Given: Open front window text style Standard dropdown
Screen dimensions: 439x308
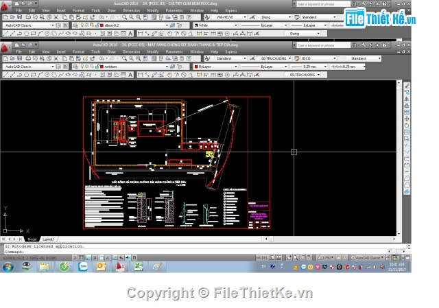Looking at the screenshot, I should coord(245,58).
